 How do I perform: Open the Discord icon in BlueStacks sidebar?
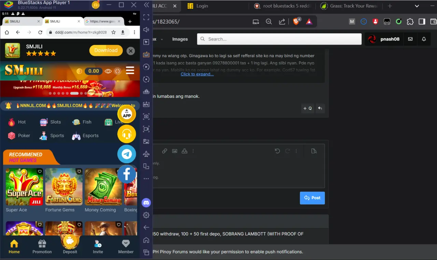click(x=146, y=203)
